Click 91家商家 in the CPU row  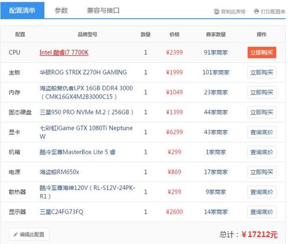[x=216, y=52]
